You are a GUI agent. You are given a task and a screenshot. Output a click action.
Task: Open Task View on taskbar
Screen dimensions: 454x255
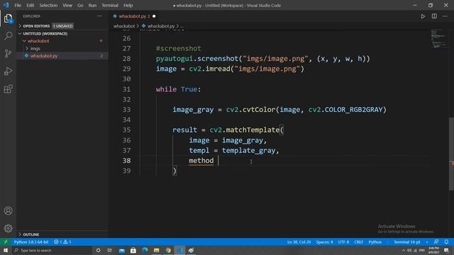pos(109,250)
